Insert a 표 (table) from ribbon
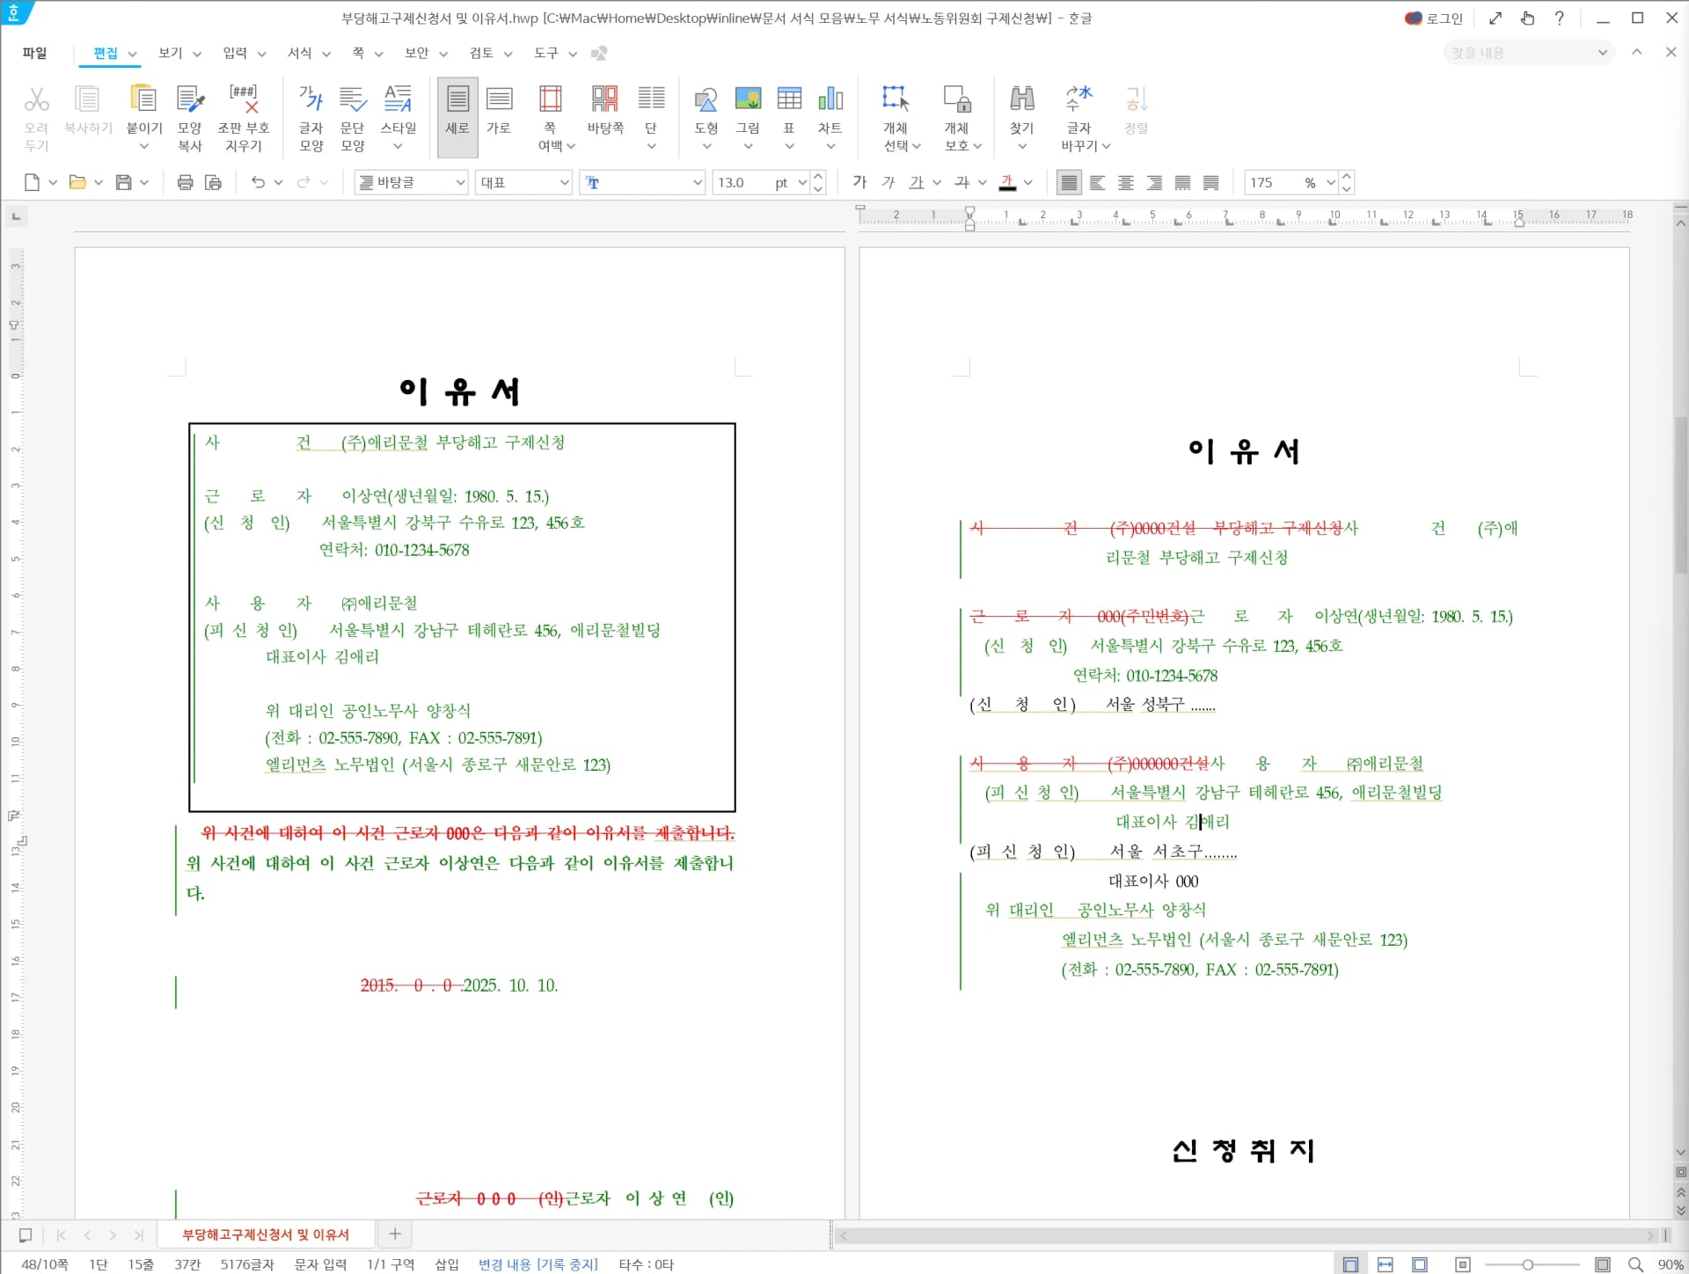This screenshot has height=1274, width=1689. (789, 99)
